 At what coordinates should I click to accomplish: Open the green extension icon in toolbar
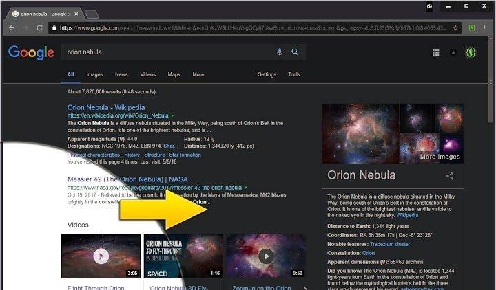pos(472,27)
